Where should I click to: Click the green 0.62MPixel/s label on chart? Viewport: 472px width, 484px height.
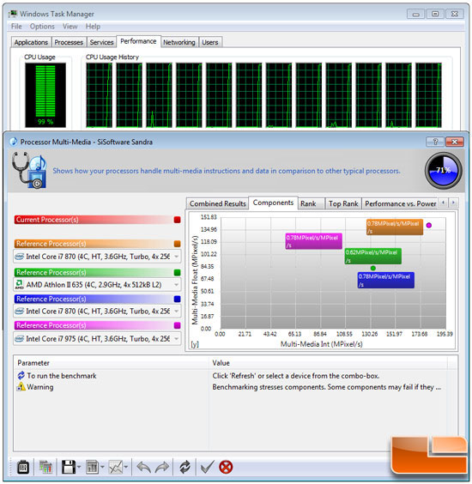click(373, 257)
